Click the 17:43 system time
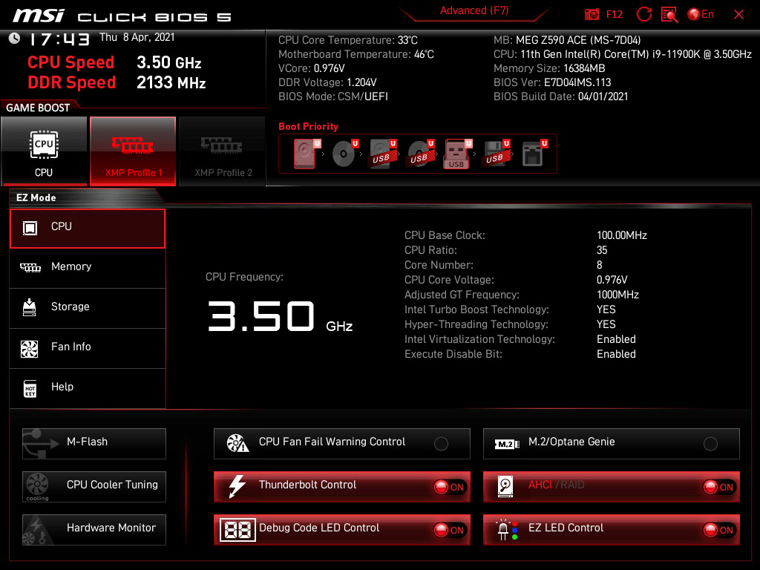Viewport: 760px width, 570px height. coord(59,39)
